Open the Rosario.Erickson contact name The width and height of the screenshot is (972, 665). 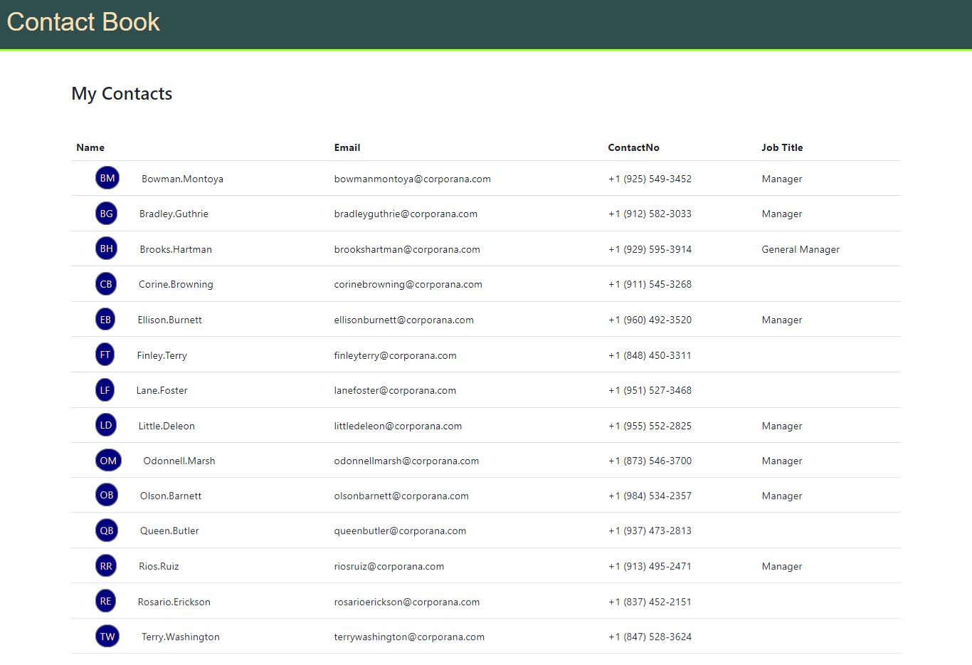tap(174, 602)
